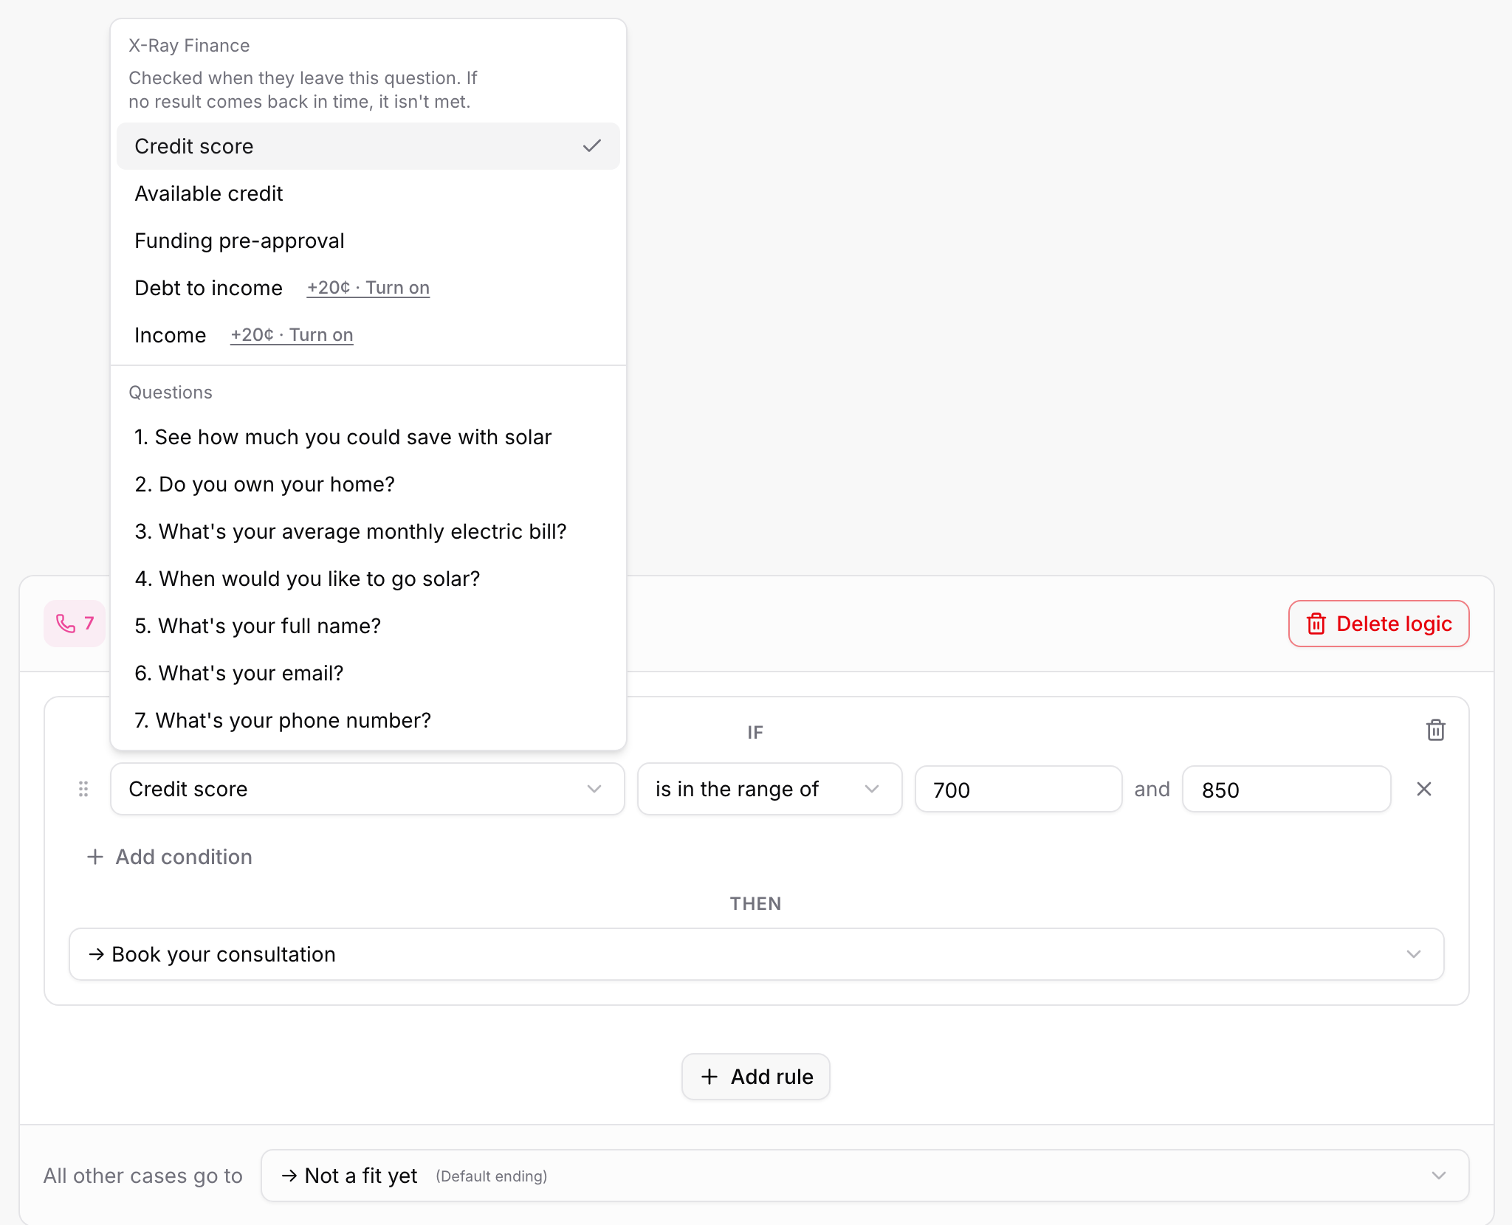Click the range minimum field containing 700
This screenshot has height=1225, width=1512.
1019,789
